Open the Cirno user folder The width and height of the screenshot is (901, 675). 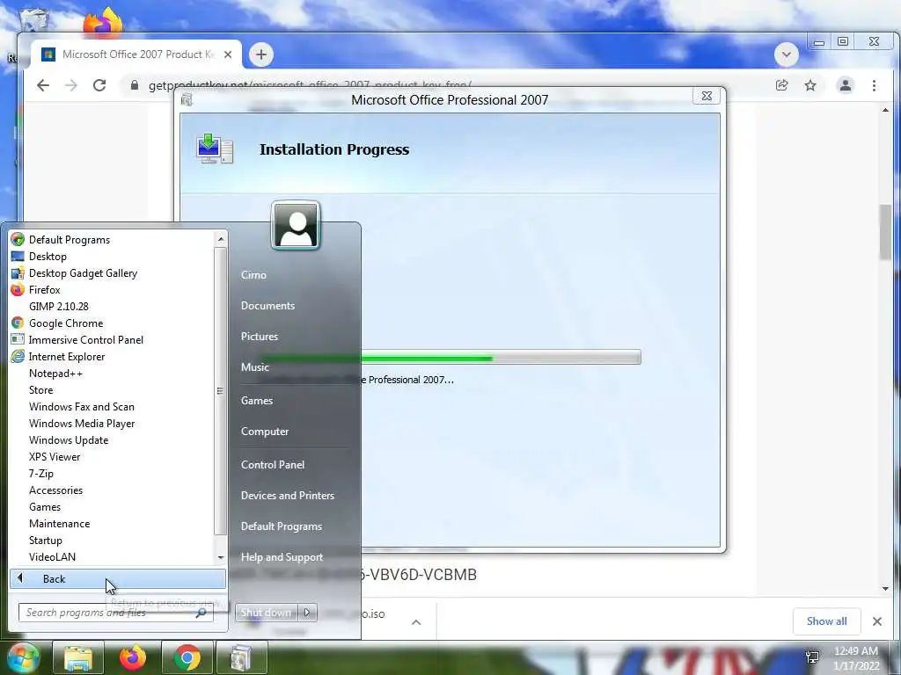253,275
